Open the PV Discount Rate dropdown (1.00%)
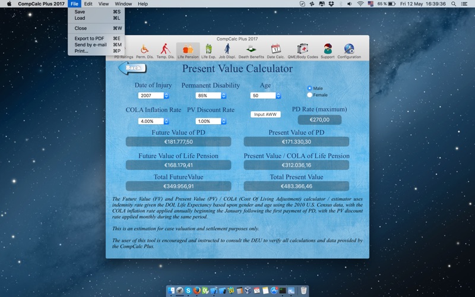Viewport: 475px width, 297px height. (211, 121)
